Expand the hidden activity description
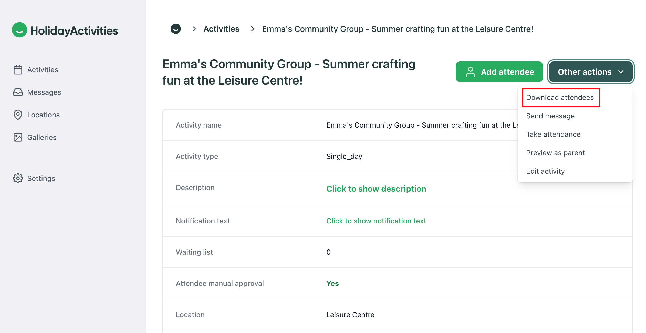646x333 pixels. [x=376, y=189]
